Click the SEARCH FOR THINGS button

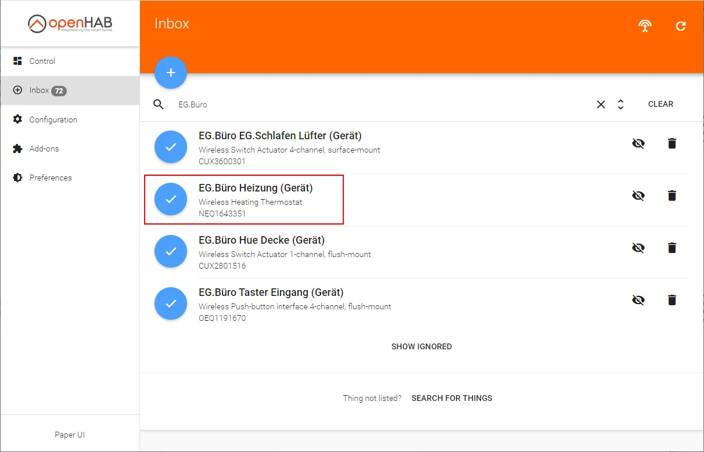click(x=451, y=398)
